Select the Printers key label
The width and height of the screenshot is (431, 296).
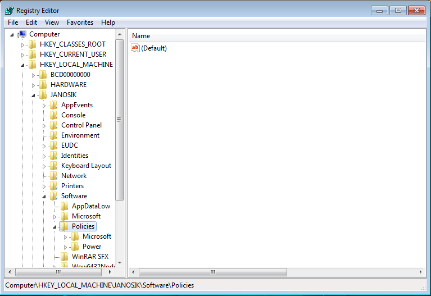[x=72, y=186]
